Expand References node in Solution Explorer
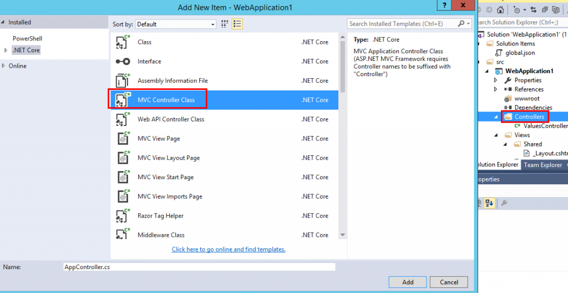 [x=496, y=89]
